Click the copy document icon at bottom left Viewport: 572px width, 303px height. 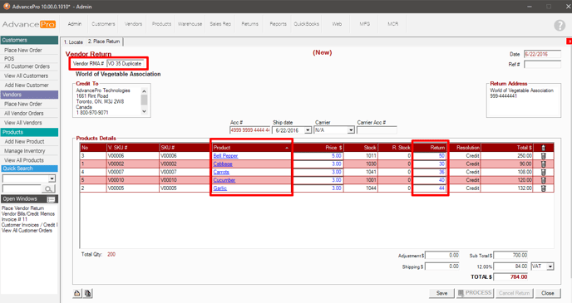tap(88, 293)
